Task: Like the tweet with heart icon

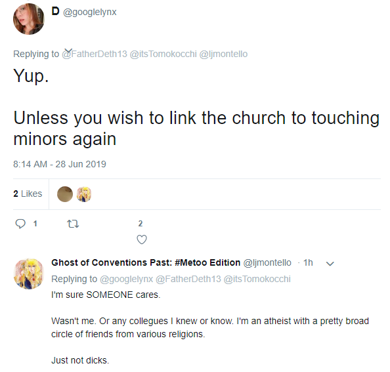Action: click(142, 239)
